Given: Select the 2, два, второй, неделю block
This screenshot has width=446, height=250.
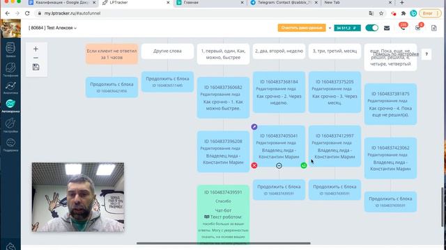Looking at the screenshot, I should [x=279, y=51].
